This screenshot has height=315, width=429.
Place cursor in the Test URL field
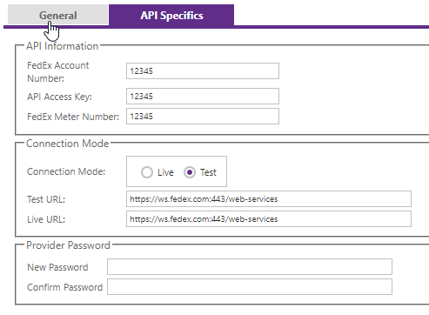tap(269, 198)
